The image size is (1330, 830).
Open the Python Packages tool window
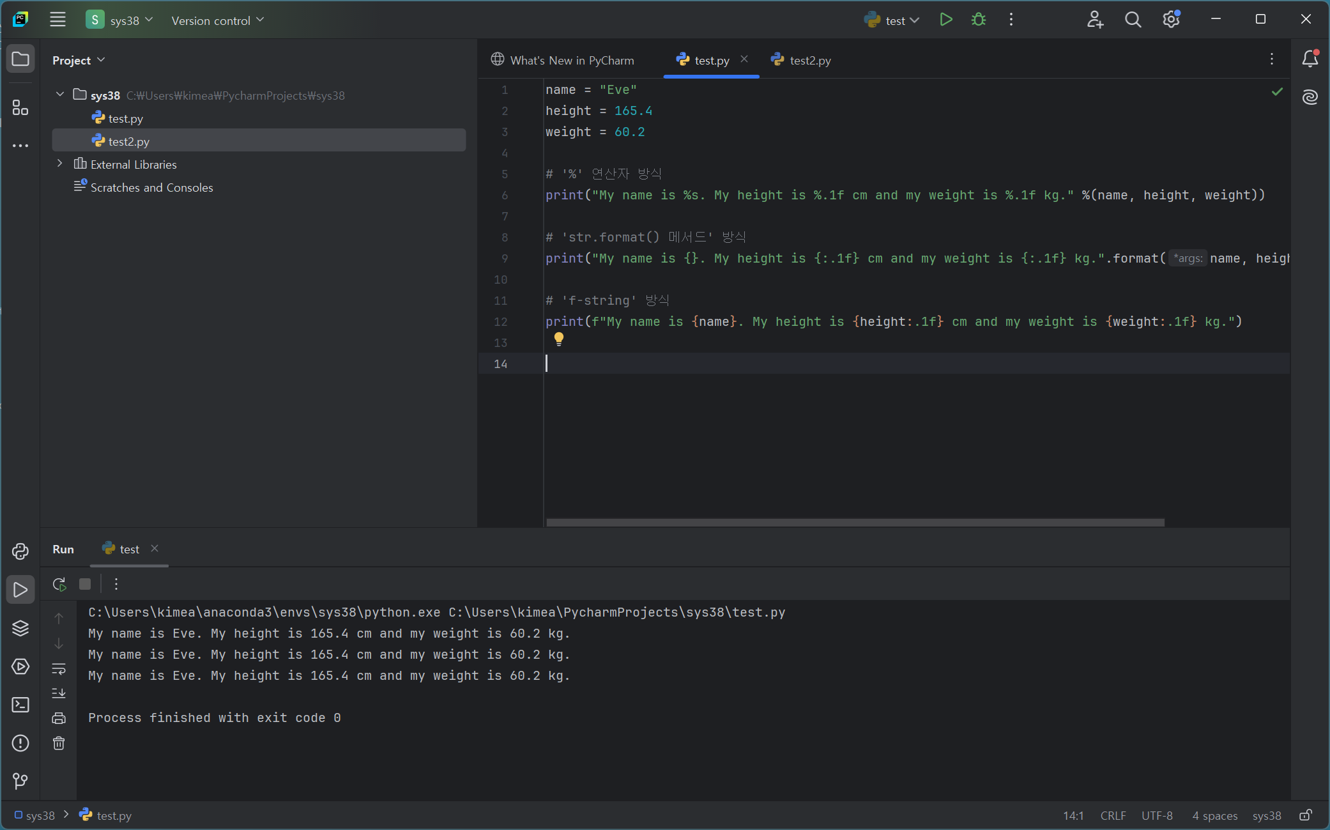(x=20, y=628)
